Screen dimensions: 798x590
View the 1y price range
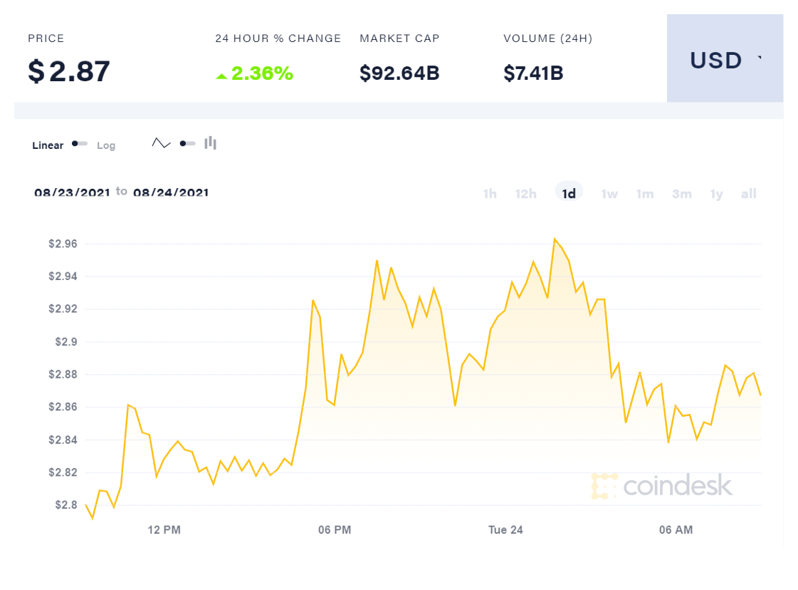pyautogui.click(x=716, y=194)
